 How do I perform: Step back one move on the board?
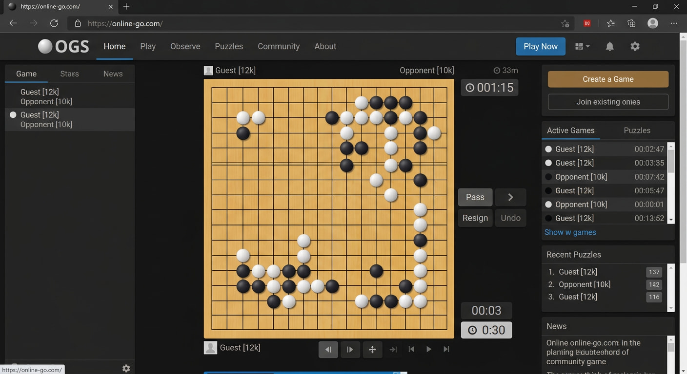(x=328, y=349)
